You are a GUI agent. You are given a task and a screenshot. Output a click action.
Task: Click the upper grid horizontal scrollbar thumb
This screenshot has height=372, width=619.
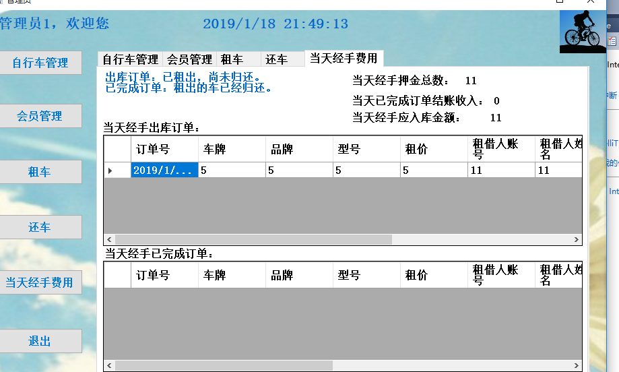[253, 239]
